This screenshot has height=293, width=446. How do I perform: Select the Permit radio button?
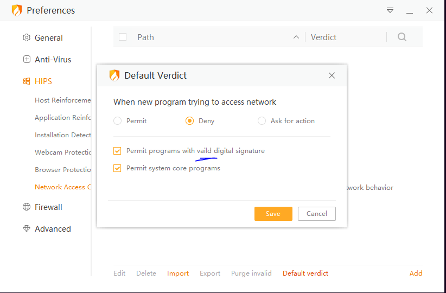click(117, 121)
